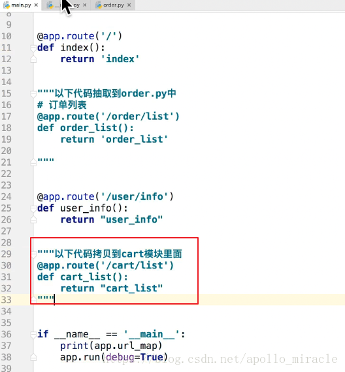
Task: Click on return "cart_list" line
Action: coord(112,288)
